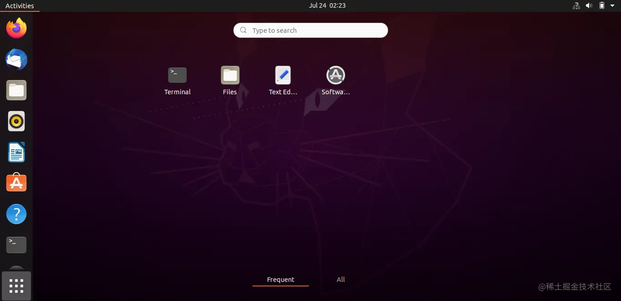Launch Terminal from the frequent apps grid

point(177,81)
